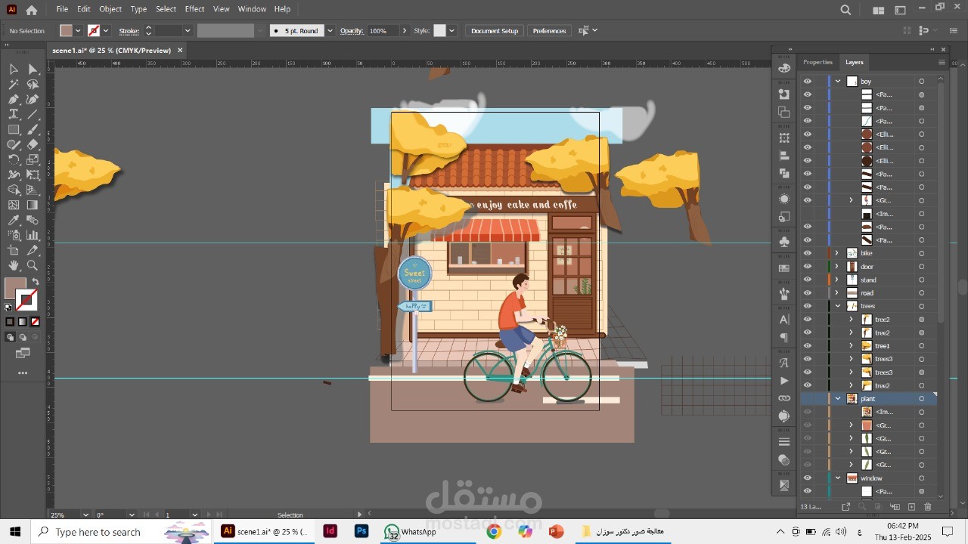The width and height of the screenshot is (968, 544).
Task: Click the Document Setup button
Action: 494,31
